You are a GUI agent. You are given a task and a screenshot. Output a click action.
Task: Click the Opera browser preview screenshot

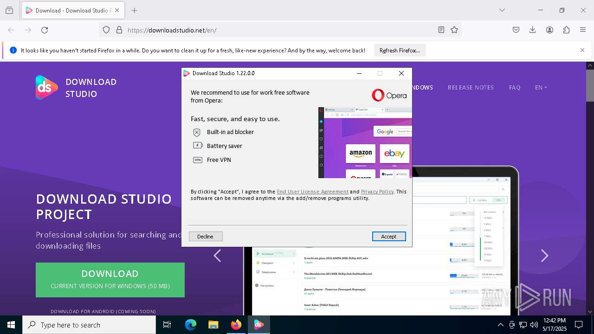click(365, 142)
